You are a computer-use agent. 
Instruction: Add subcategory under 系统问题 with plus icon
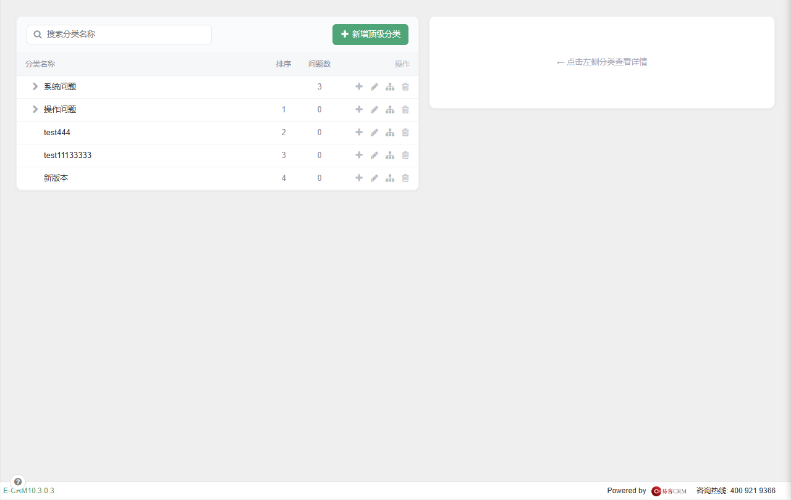(x=359, y=86)
